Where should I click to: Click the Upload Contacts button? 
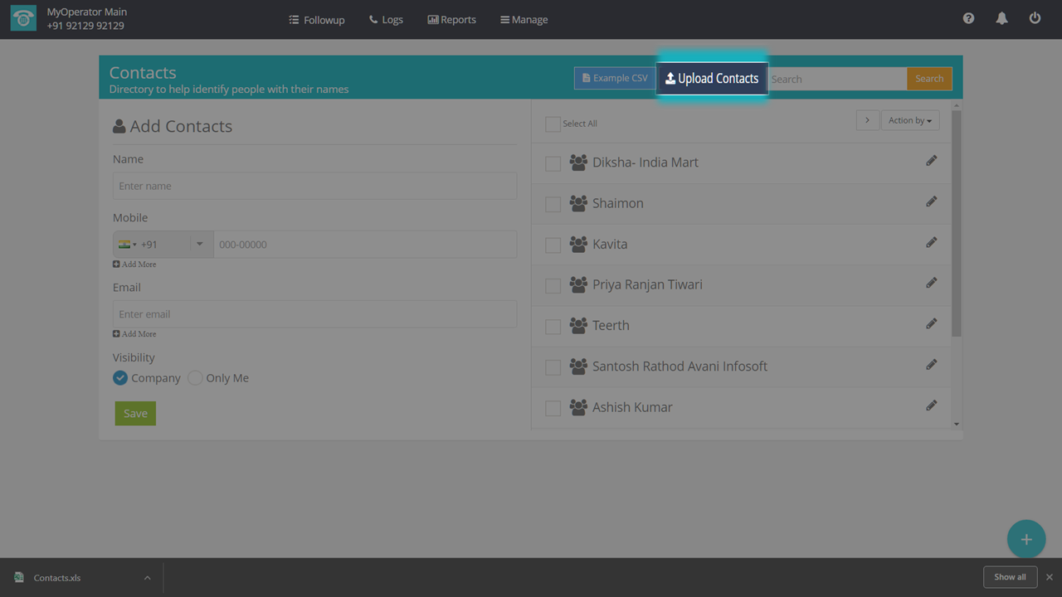pos(712,79)
